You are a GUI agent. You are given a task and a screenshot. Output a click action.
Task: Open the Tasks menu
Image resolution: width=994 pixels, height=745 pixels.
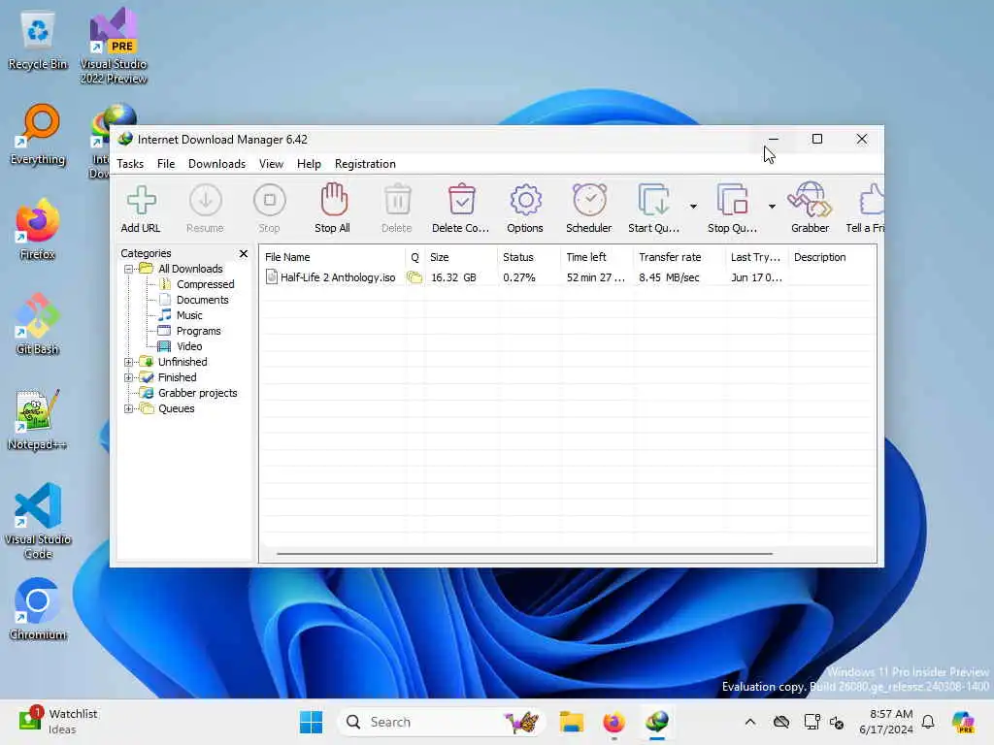tap(130, 164)
